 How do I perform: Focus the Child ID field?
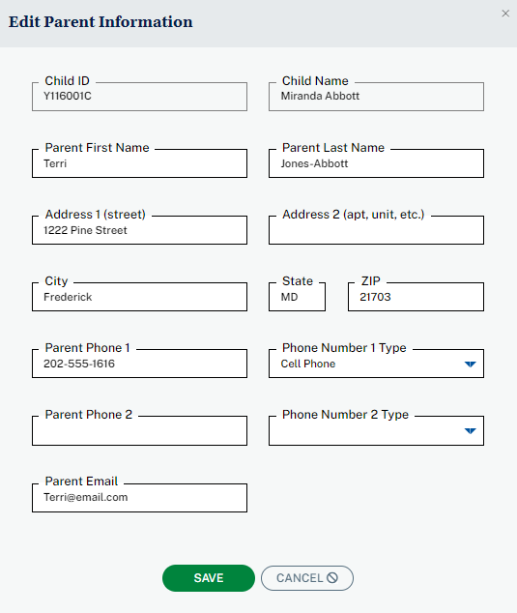(x=139, y=97)
